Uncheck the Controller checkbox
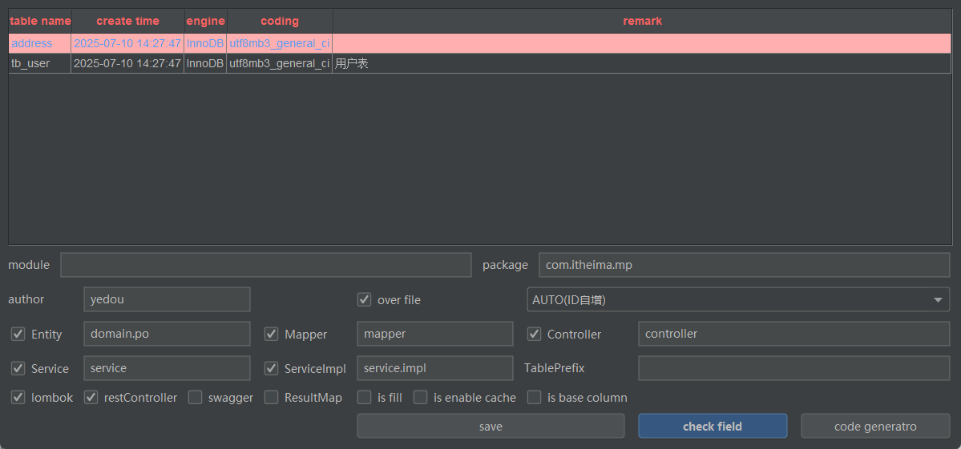 pyautogui.click(x=535, y=334)
